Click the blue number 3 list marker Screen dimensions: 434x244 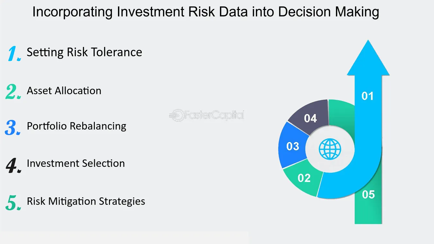(x=13, y=128)
